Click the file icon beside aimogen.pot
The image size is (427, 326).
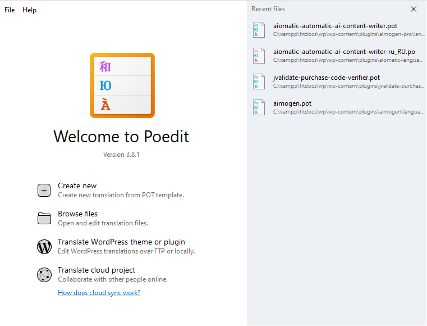coord(259,107)
